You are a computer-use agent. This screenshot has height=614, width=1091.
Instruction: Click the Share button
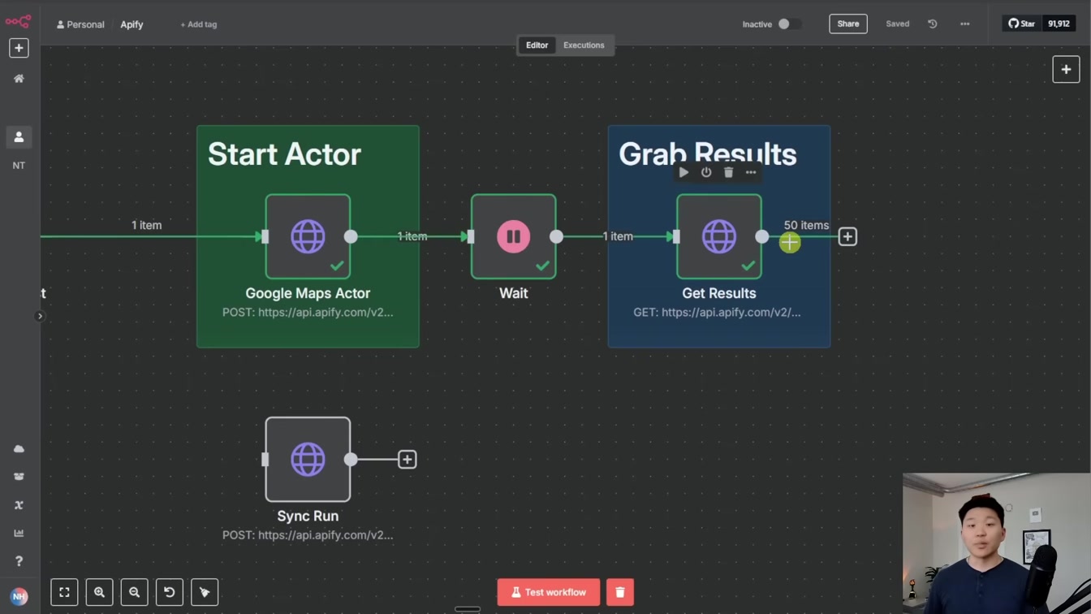click(x=847, y=24)
